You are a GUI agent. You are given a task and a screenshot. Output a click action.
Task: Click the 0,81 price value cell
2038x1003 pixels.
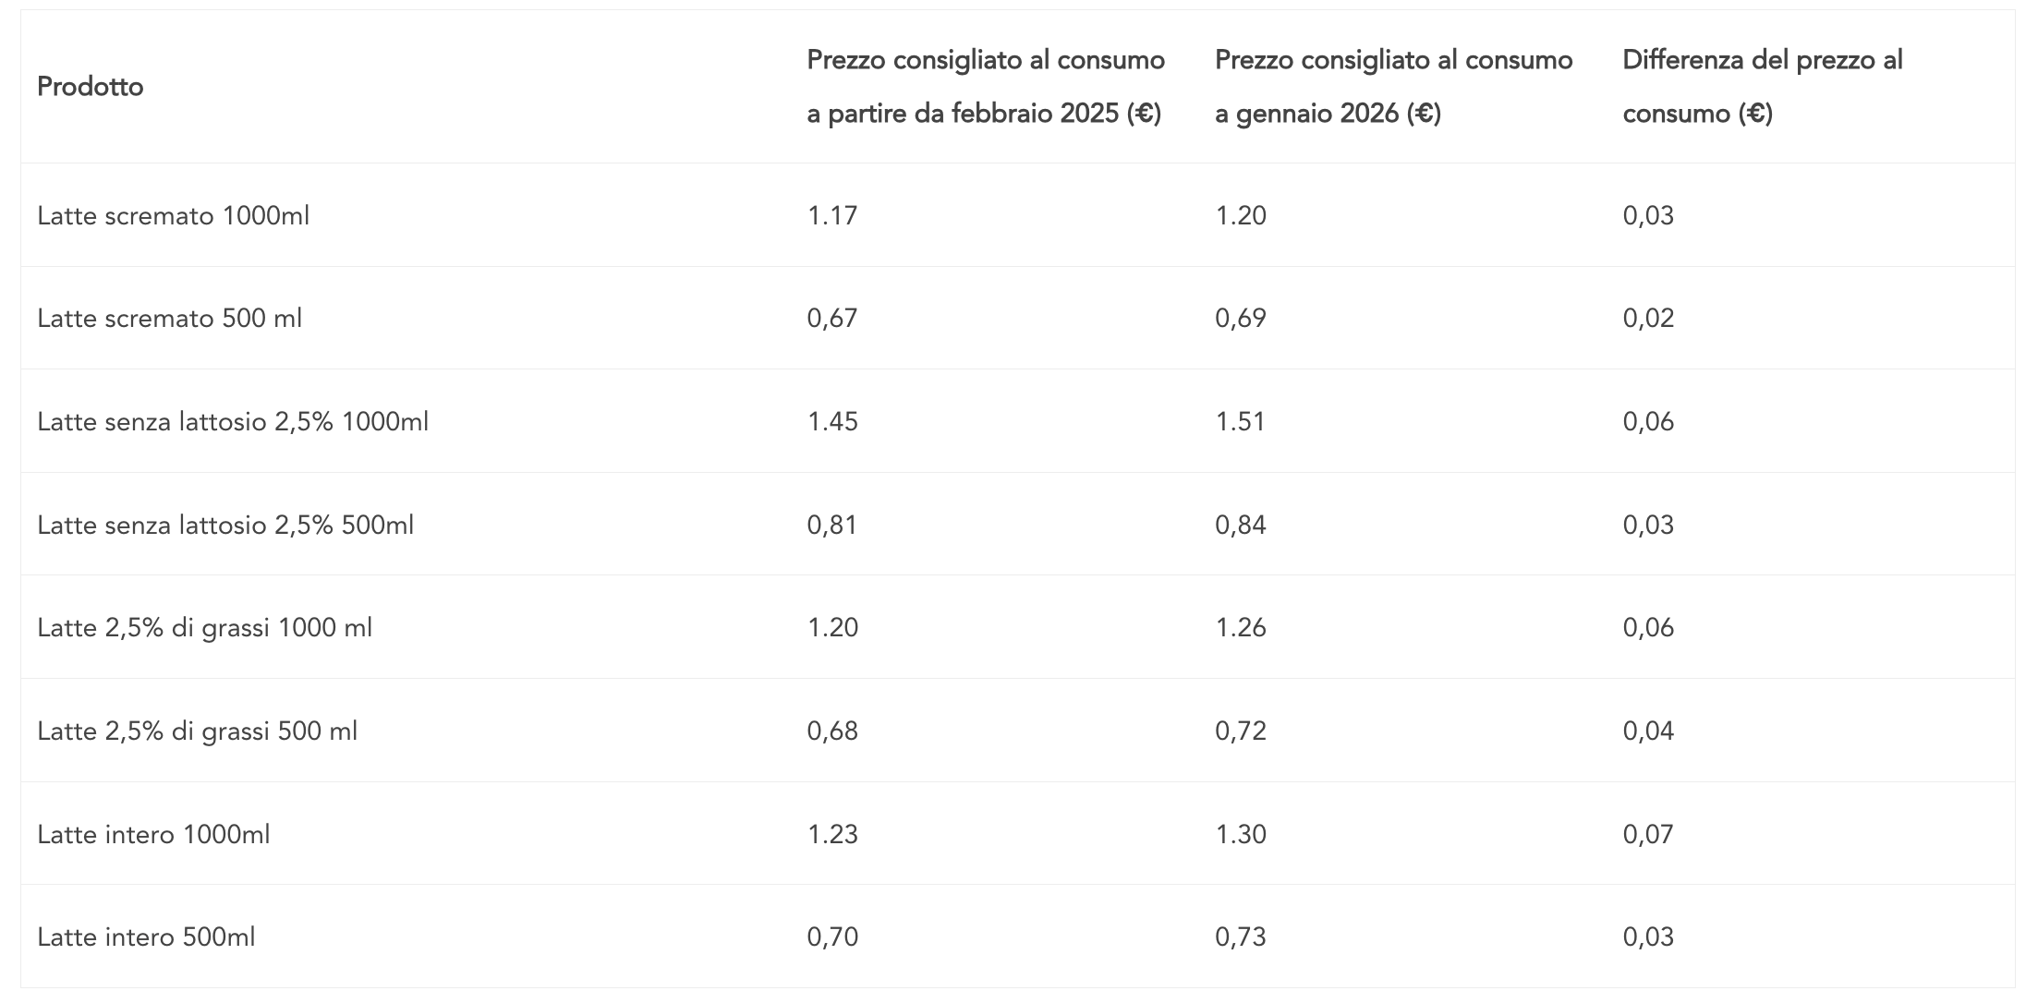[x=832, y=526]
